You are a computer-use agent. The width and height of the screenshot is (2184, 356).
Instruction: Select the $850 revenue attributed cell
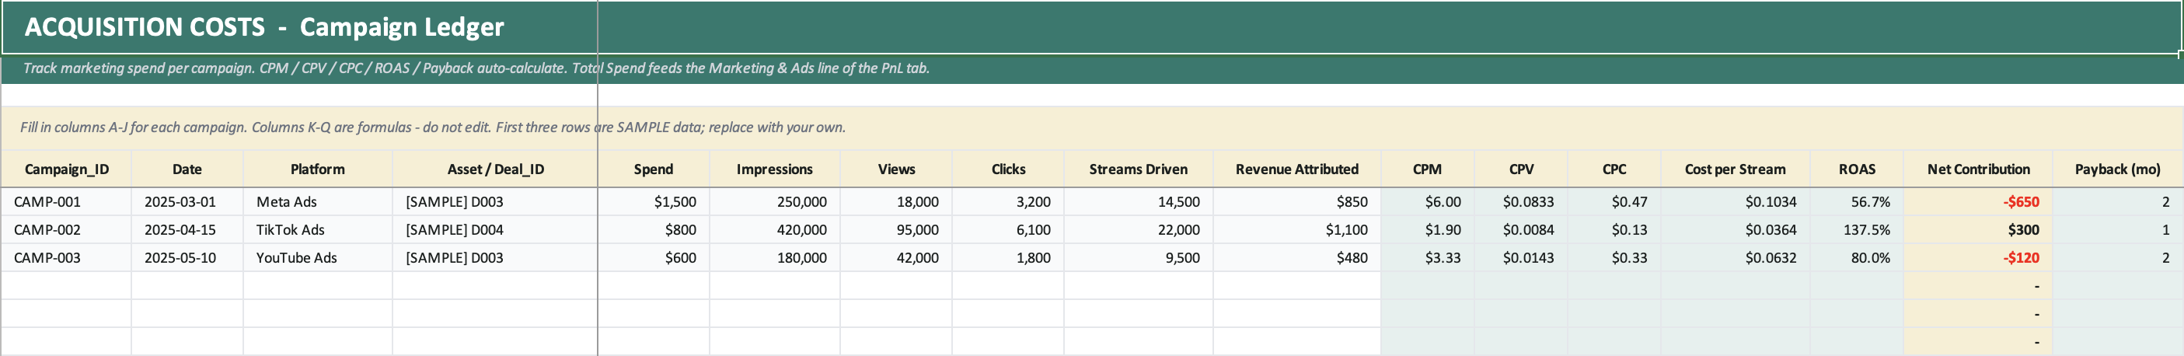1297,202
